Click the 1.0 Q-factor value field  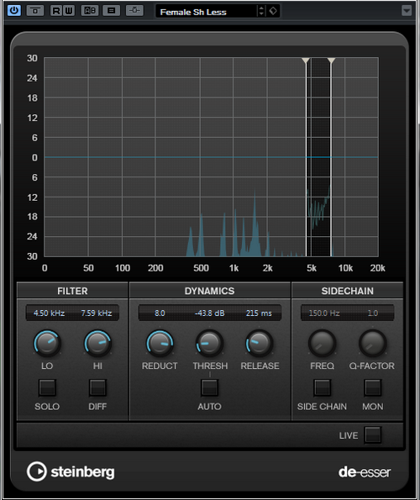tap(372, 313)
